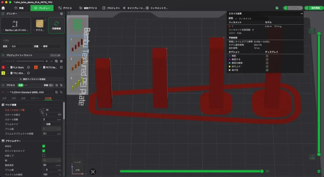324x177 pixels.
Task: Open nozzle diameter 0.4 dropdown
Action: 20,46
